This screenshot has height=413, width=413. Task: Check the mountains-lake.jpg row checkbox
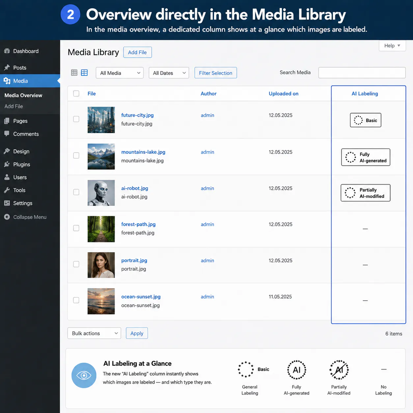[76, 155]
